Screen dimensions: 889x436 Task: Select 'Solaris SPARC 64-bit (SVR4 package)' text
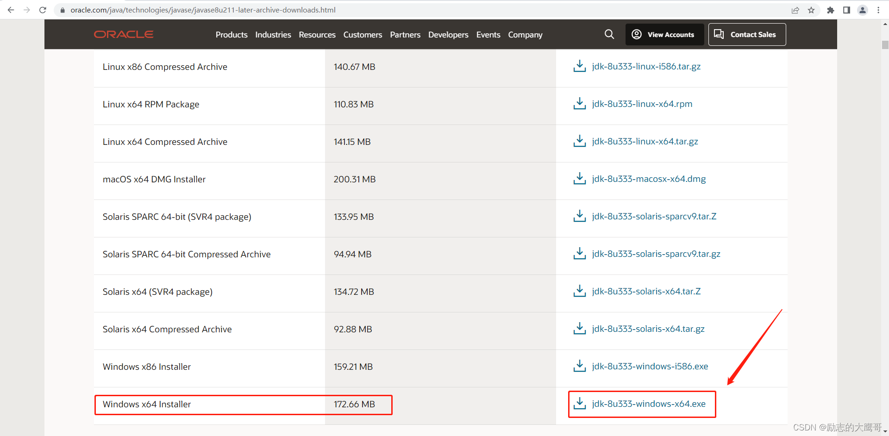click(x=177, y=217)
